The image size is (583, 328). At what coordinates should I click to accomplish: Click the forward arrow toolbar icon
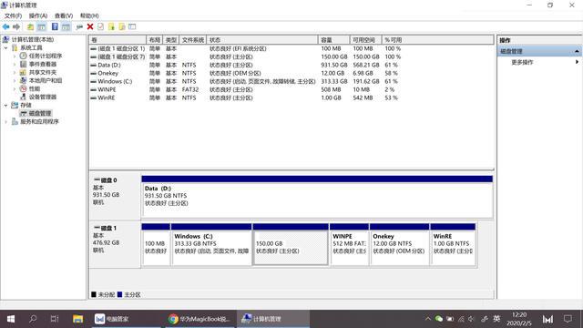(x=16, y=26)
